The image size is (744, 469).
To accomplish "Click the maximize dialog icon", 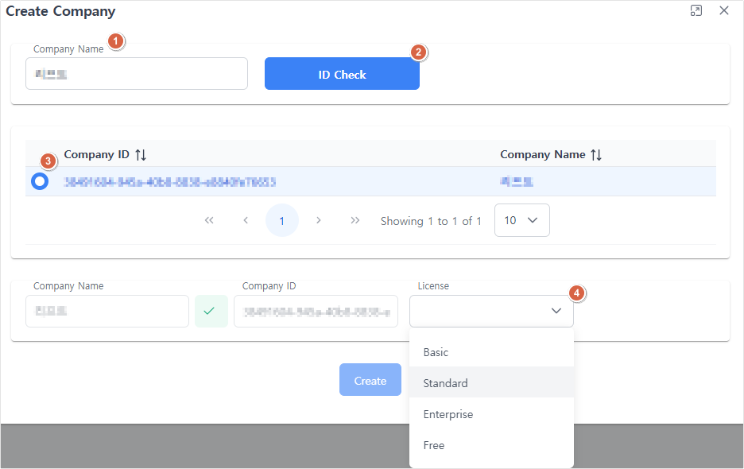I will pyautogui.click(x=696, y=10).
